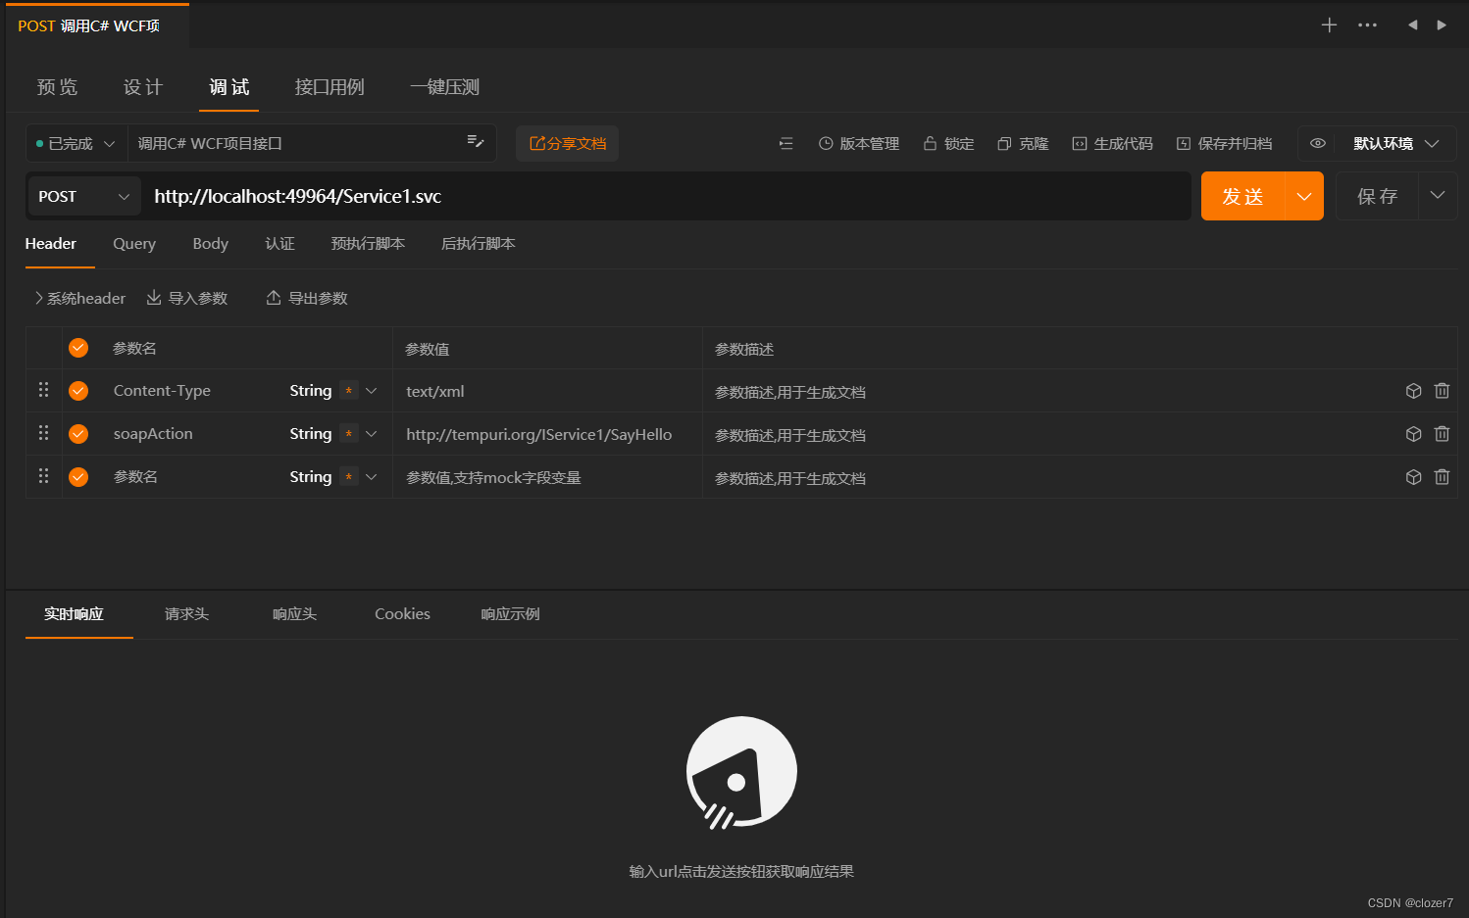
Task: Click the 版本管理 version management icon
Action: (x=826, y=143)
